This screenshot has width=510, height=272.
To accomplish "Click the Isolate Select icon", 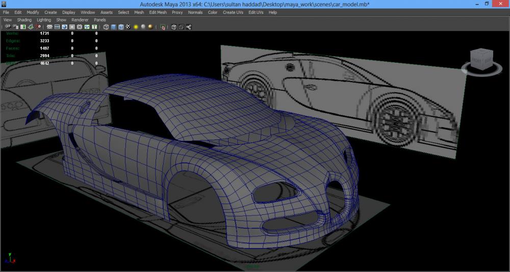I will 163,27.
